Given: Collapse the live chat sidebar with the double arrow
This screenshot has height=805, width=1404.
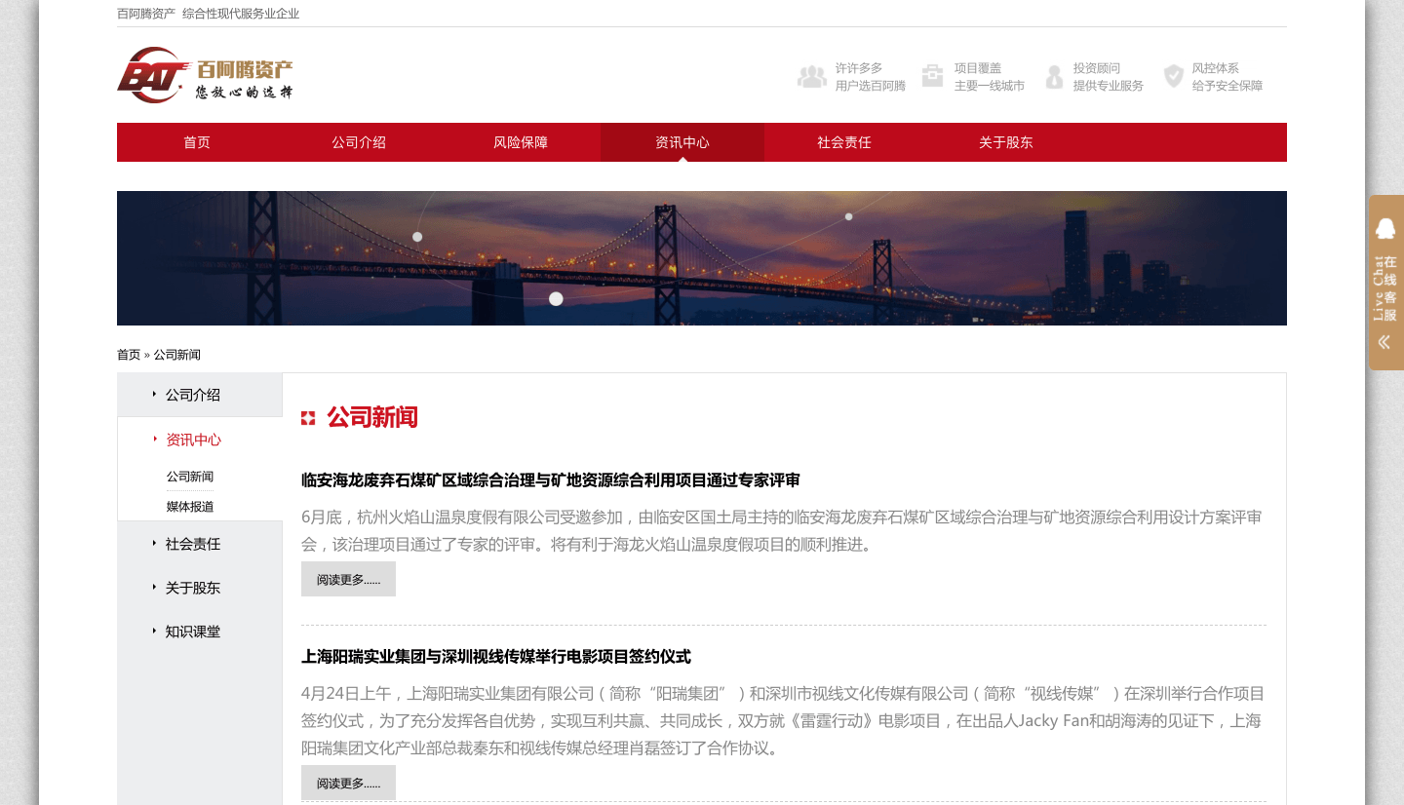Looking at the screenshot, I should (1384, 342).
